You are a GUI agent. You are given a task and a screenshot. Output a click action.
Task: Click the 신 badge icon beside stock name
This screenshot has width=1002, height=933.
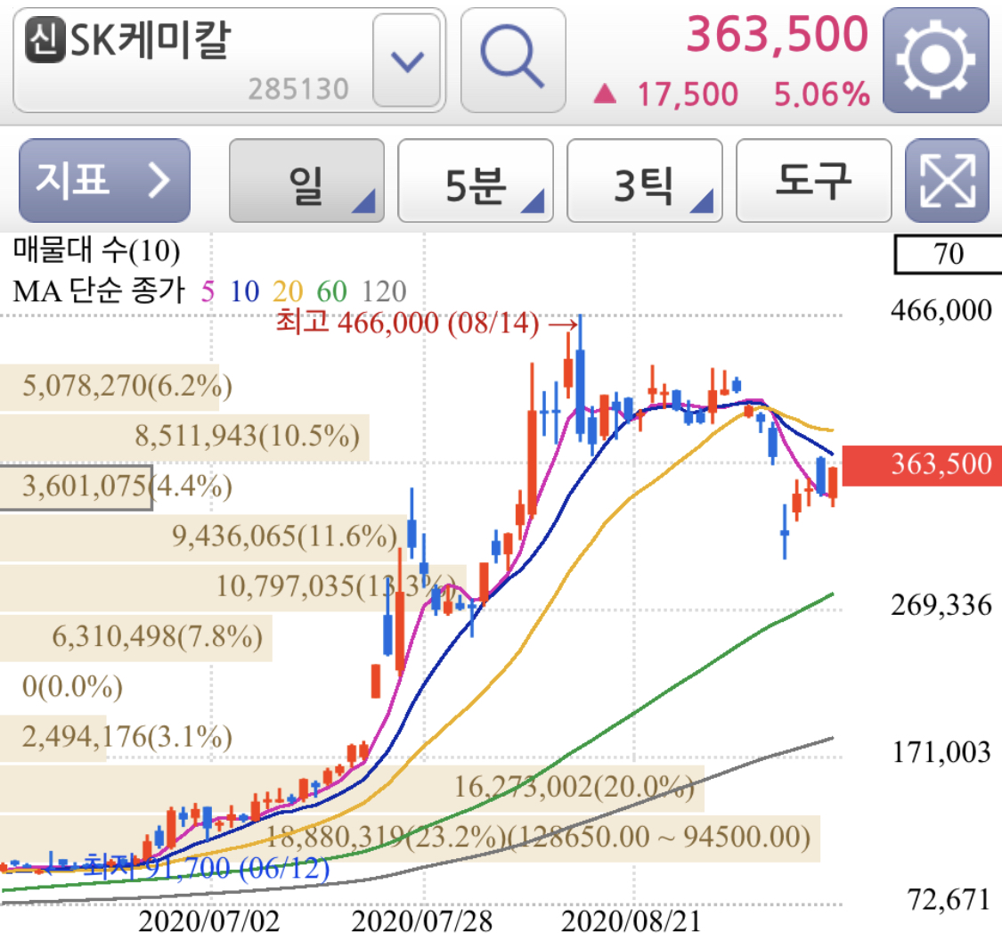point(45,39)
